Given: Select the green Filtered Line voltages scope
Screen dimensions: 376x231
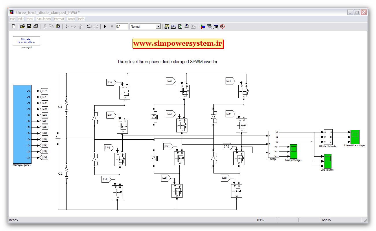Looking at the screenshot, I should pos(355,136).
